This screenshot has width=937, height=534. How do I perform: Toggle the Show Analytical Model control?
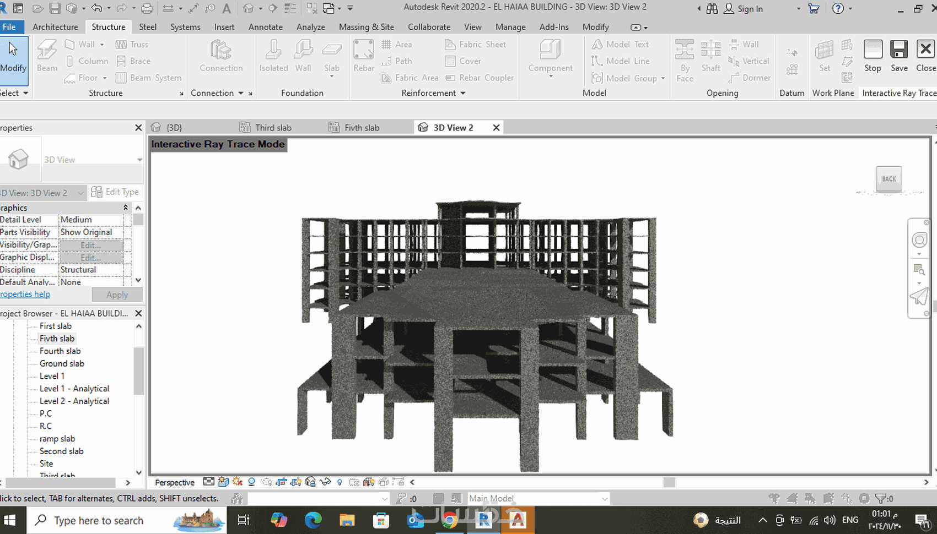pos(369,482)
